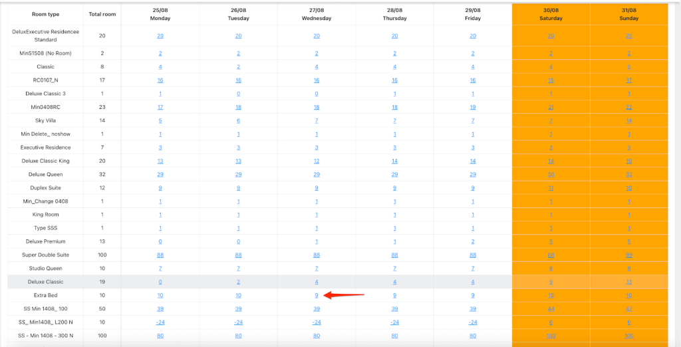The height and width of the screenshot is (347, 681).
Task: Select Sky Villa availability on Tuesday 26/08
Action: pos(238,120)
